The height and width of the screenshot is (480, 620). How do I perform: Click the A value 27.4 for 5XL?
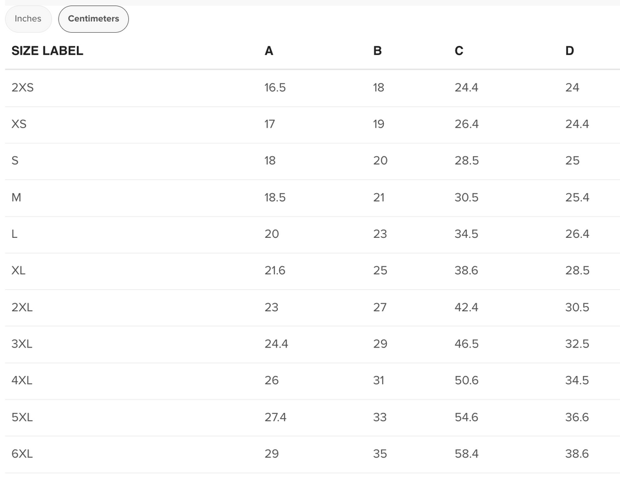point(275,417)
